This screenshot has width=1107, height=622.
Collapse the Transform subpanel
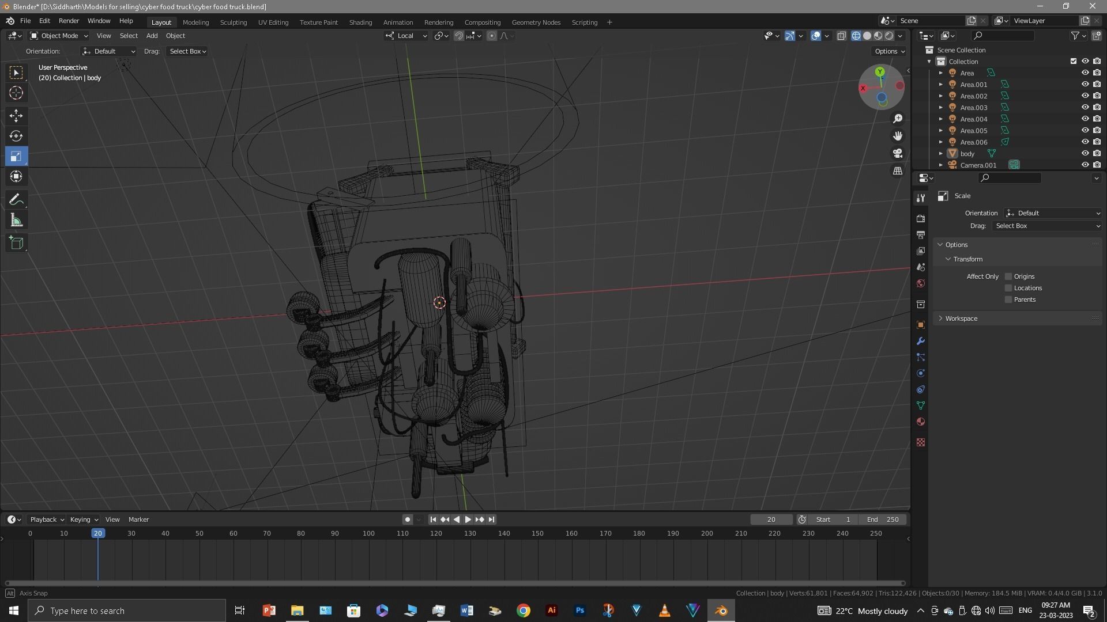point(967,259)
